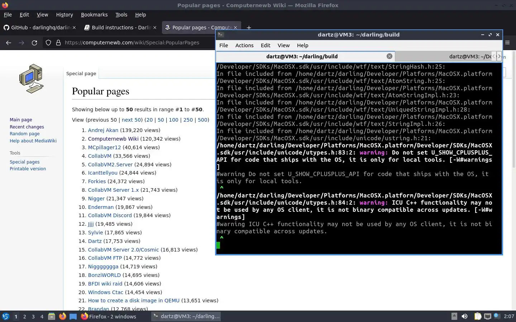516x322 pixels.
Task: Open CollabVM2.Server wiki page
Action: pos(110,165)
